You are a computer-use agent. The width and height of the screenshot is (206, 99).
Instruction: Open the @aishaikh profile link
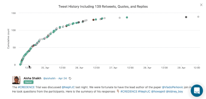[49, 78]
